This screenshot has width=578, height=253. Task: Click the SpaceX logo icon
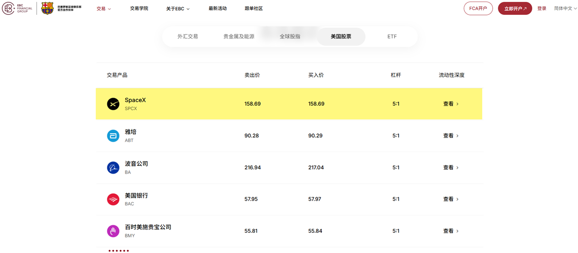[x=113, y=104]
